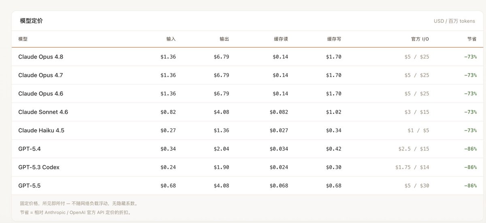Click the 输出 column header

[224, 39]
